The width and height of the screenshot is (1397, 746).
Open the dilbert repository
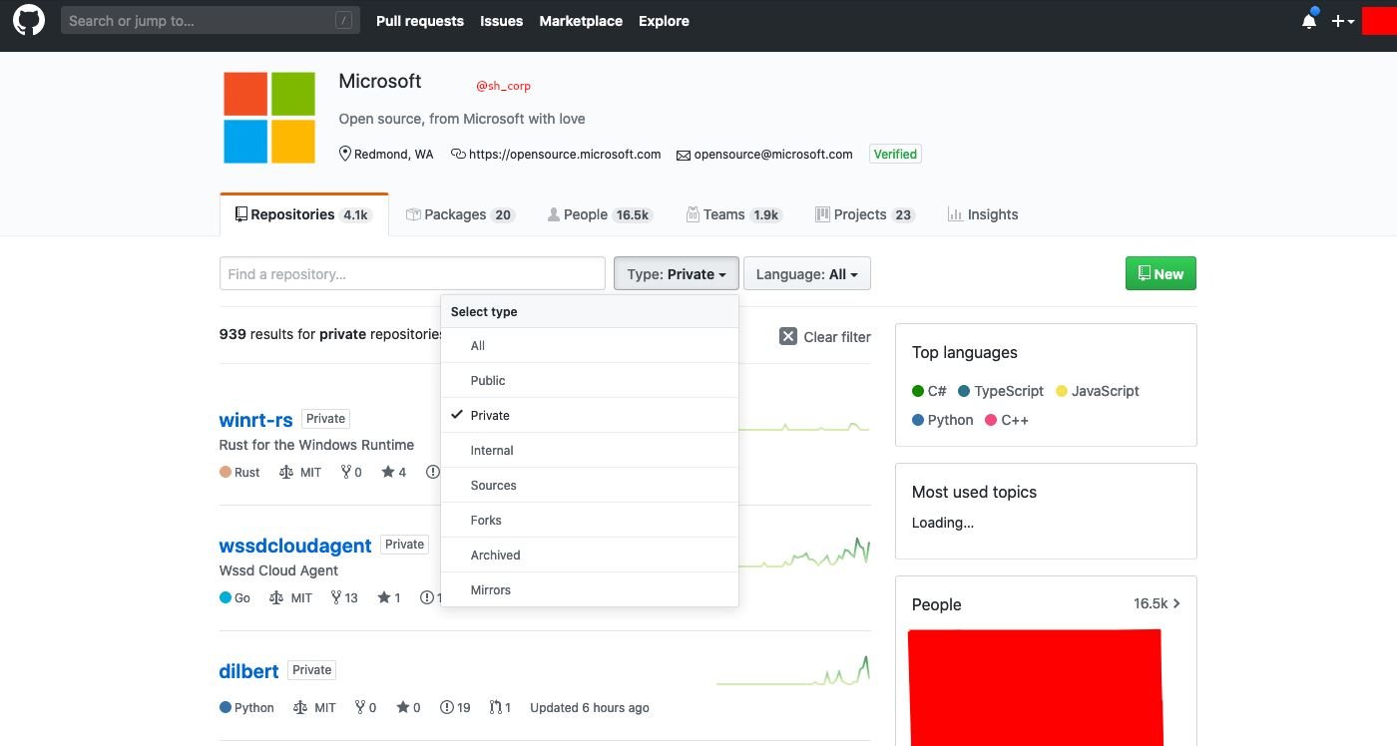tap(248, 670)
